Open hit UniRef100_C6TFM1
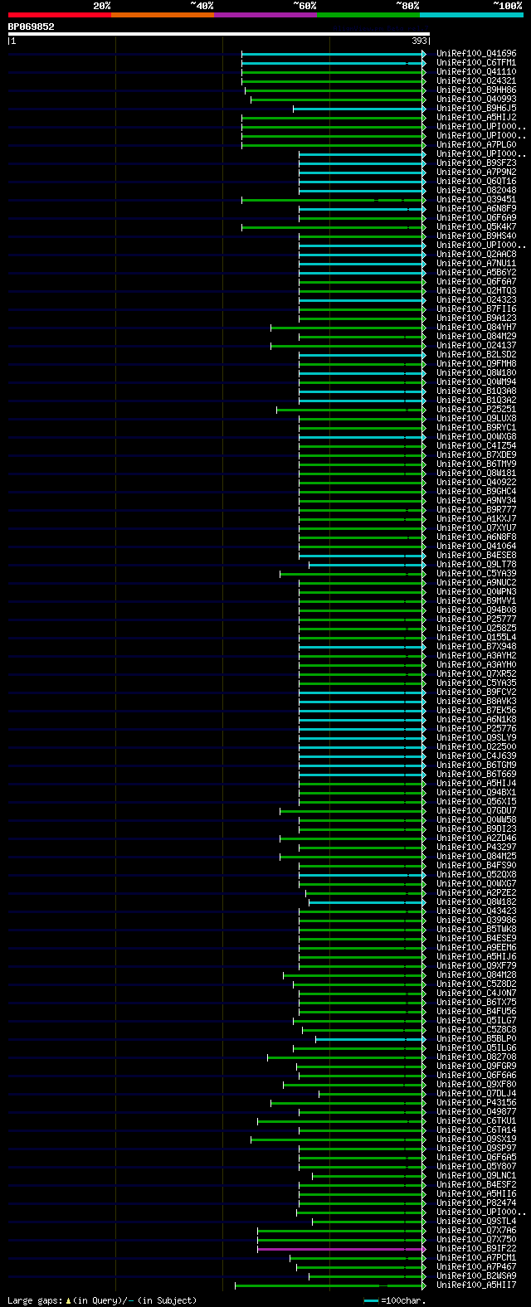The height and width of the screenshot is (1307, 531). click(476, 63)
